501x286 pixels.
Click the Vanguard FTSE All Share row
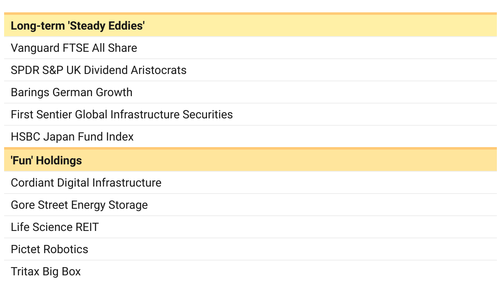pos(250,48)
